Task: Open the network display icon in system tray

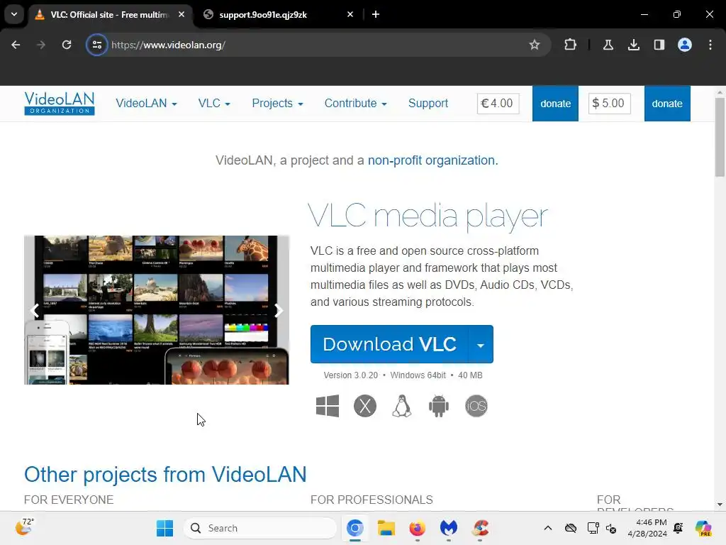Action: point(593,528)
